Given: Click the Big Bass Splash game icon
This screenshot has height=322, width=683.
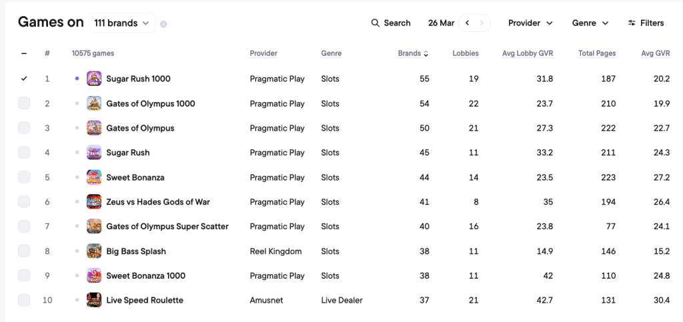Looking at the screenshot, I should pyautogui.click(x=94, y=251).
